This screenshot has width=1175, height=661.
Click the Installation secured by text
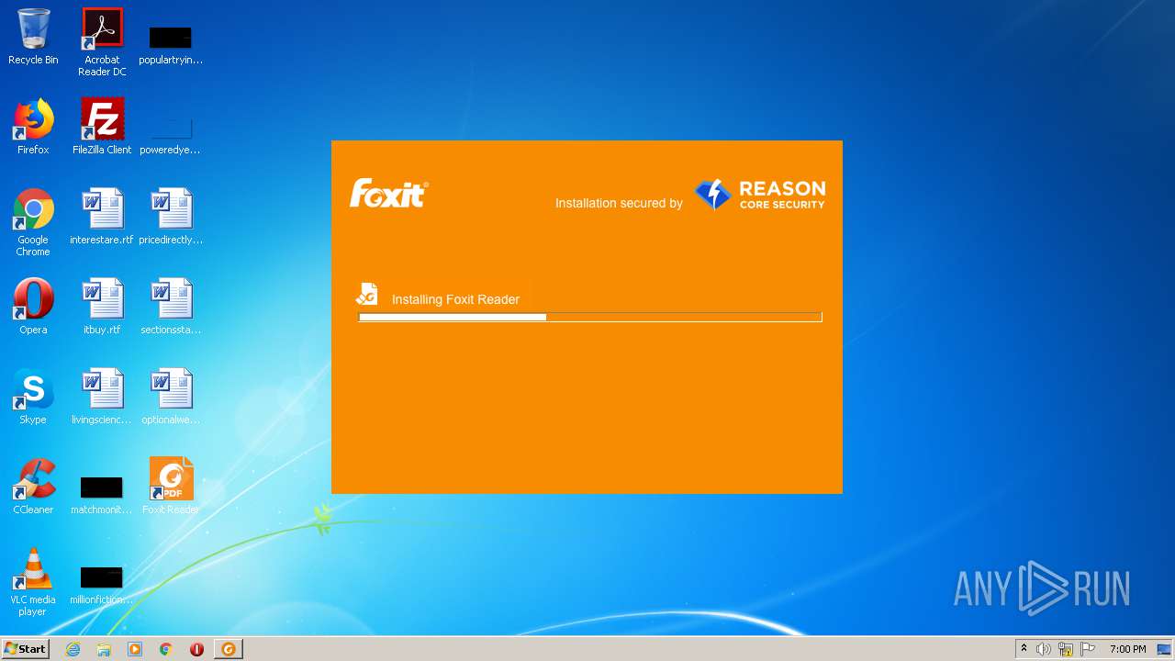click(x=619, y=203)
